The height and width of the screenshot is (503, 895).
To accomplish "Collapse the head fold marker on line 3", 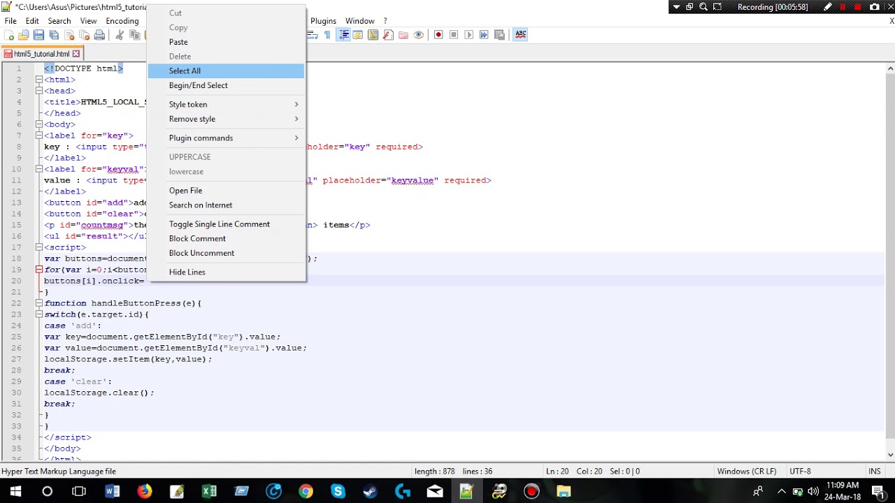I will point(39,91).
